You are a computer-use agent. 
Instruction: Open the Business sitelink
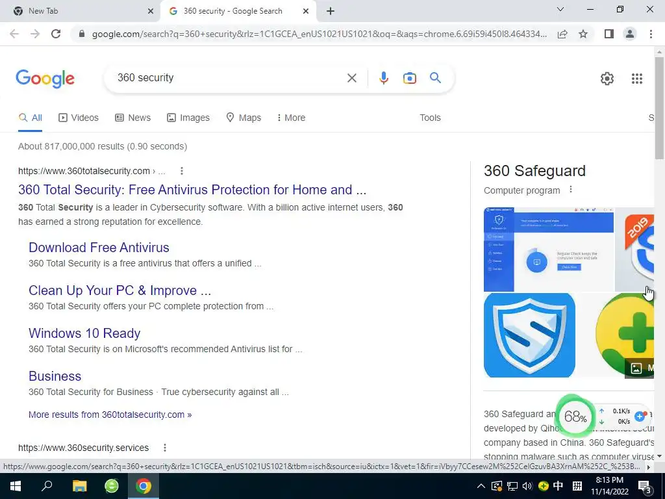tap(55, 376)
